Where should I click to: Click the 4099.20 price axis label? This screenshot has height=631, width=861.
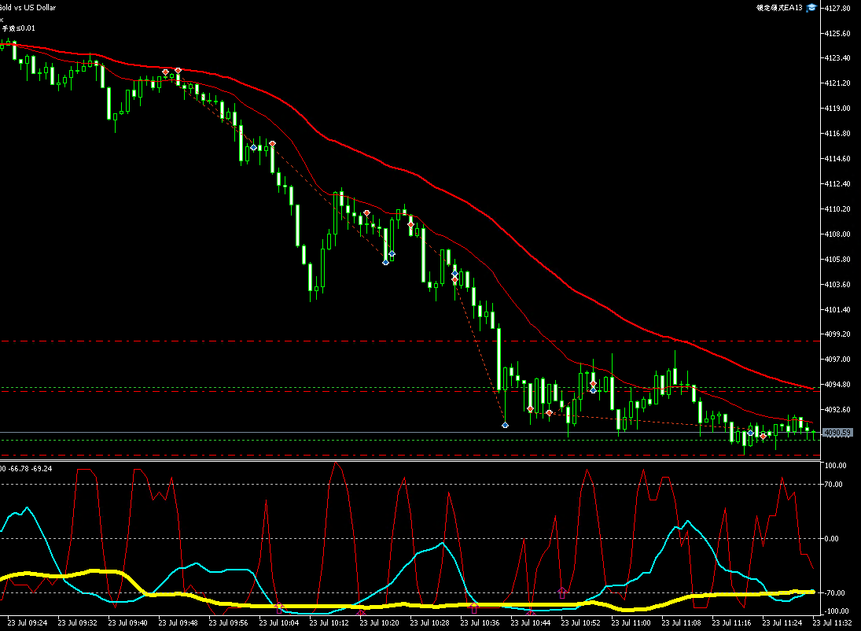[x=837, y=334]
